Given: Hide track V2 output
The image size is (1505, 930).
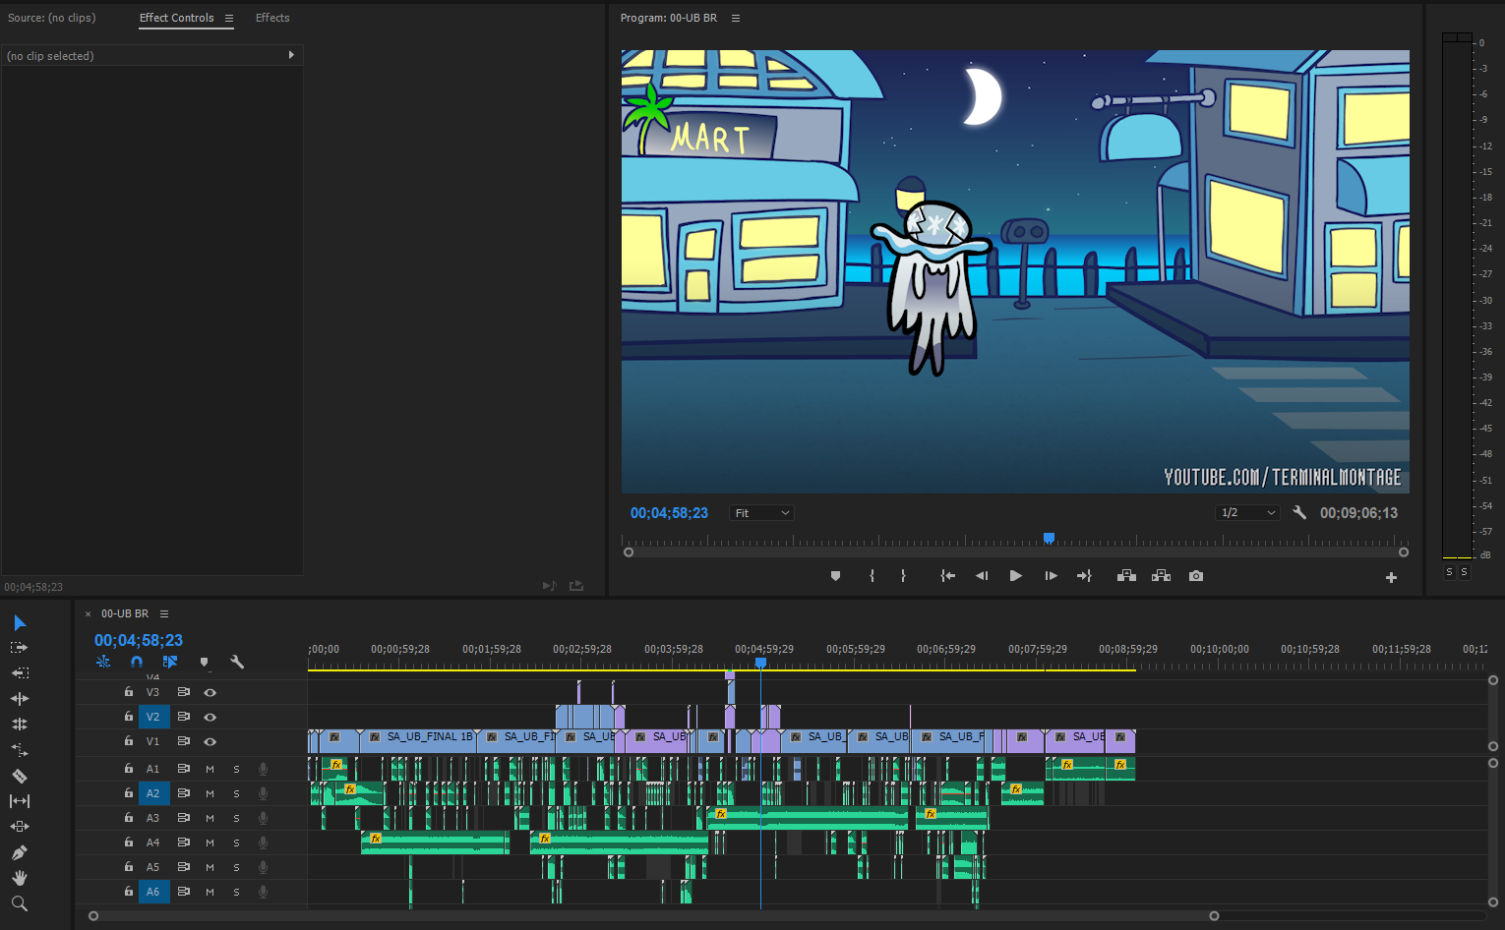Looking at the screenshot, I should [210, 717].
